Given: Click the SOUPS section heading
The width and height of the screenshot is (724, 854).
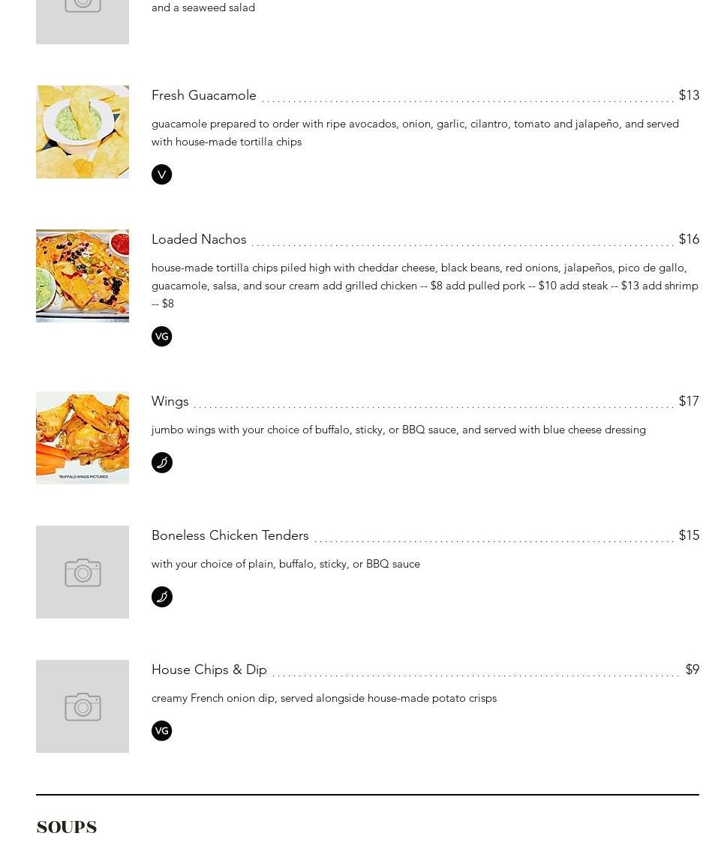Looking at the screenshot, I should pyautogui.click(x=67, y=827).
